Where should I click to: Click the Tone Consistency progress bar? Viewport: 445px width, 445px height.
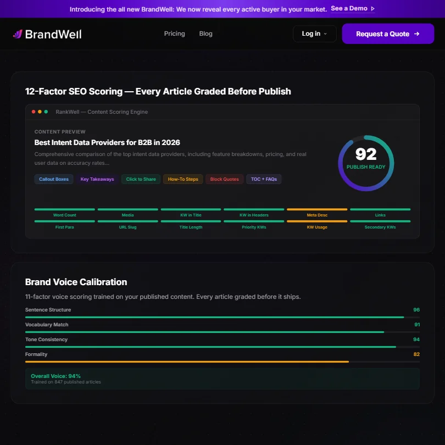pyautogui.click(x=222, y=347)
